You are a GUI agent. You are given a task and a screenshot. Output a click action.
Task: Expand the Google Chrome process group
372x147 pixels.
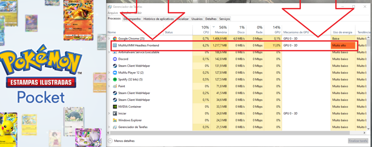coord(109,39)
